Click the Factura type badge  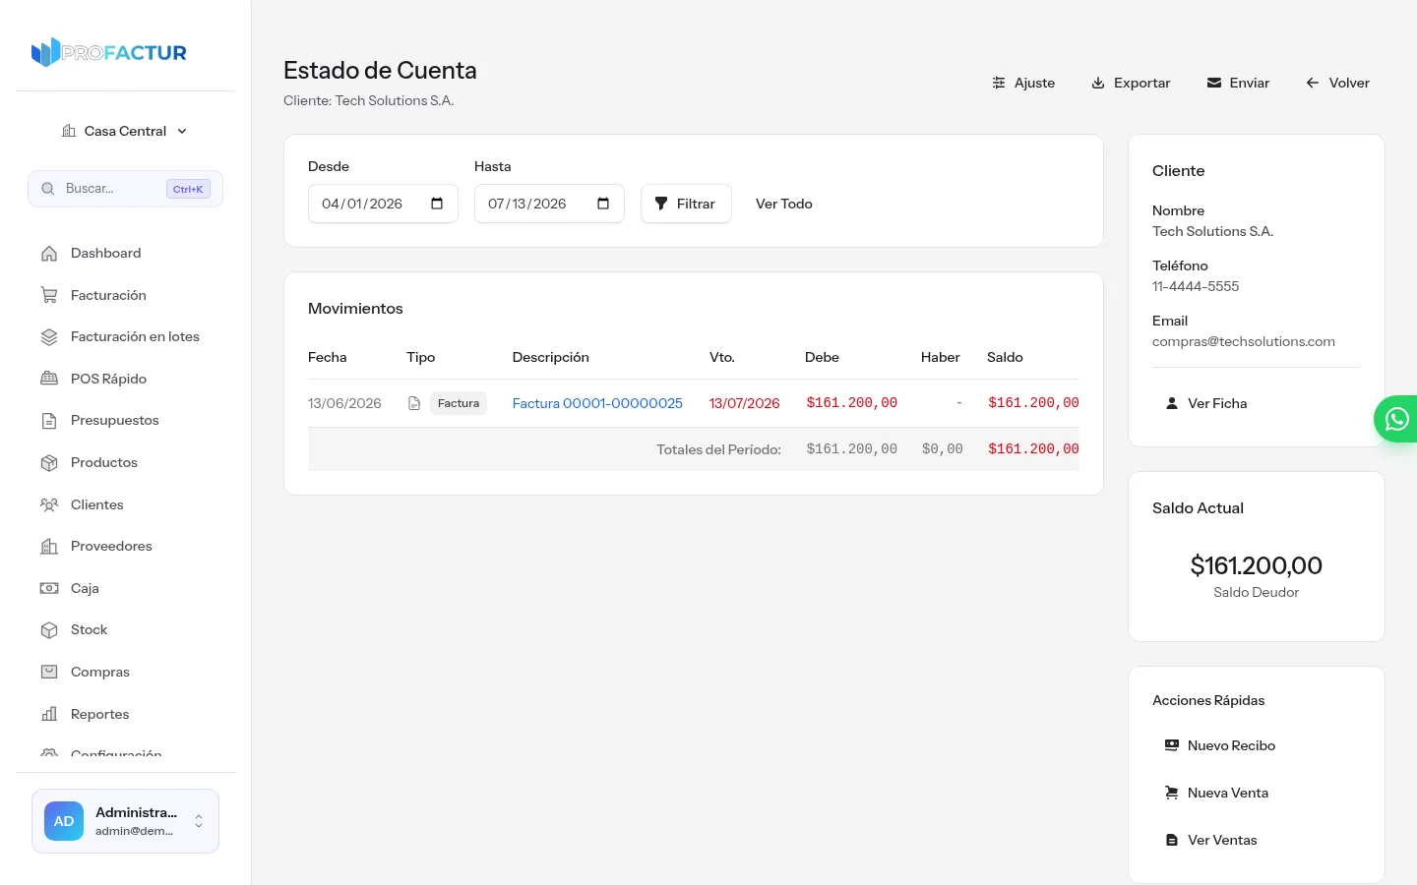pyautogui.click(x=459, y=403)
